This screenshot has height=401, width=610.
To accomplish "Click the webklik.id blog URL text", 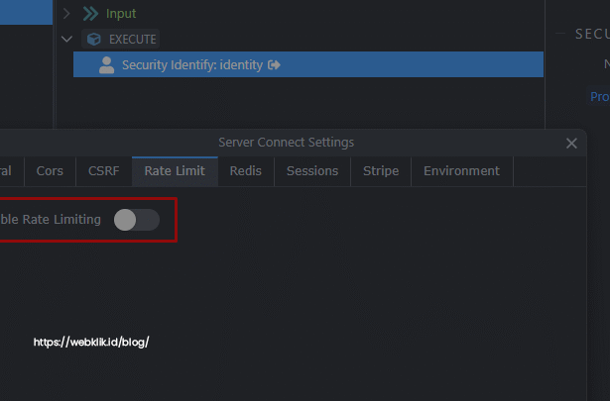I will coord(91,342).
